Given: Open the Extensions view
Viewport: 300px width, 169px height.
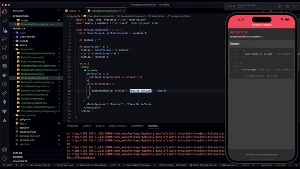Looking at the screenshot, I should pos(4,48).
